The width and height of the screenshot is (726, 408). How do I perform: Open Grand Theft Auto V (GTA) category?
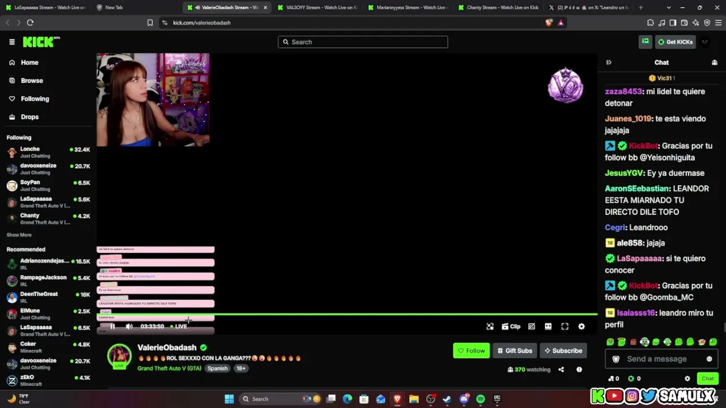(169, 368)
